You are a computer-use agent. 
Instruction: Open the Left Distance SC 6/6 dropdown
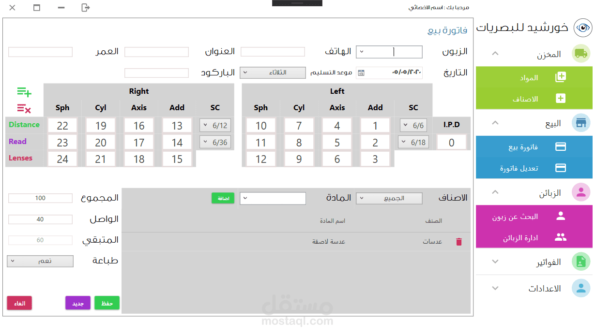pos(413,126)
